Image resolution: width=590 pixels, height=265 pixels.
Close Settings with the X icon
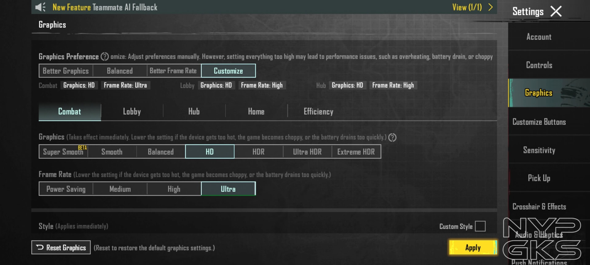(556, 12)
